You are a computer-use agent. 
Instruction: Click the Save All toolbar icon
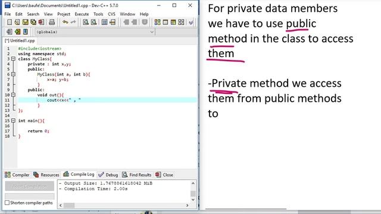[x=33, y=23]
